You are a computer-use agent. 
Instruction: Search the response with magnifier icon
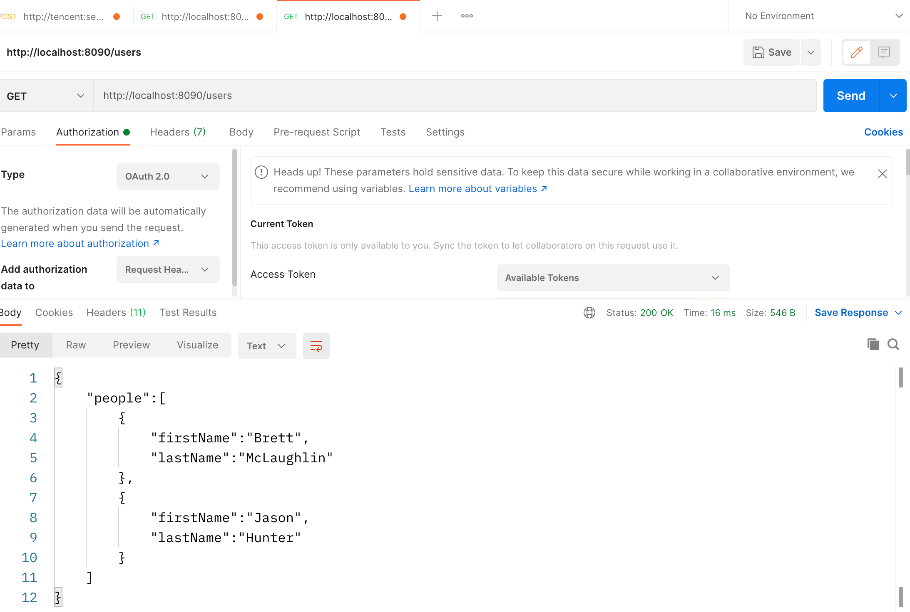(x=893, y=344)
